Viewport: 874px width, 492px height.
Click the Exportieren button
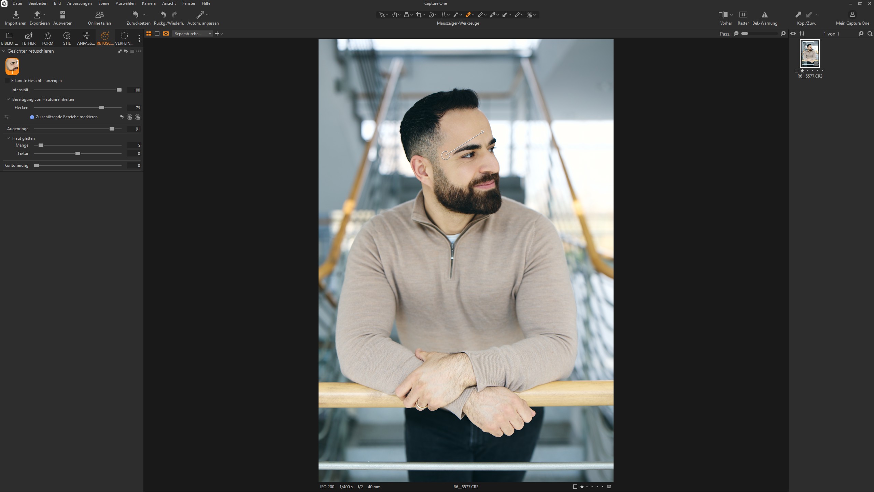click(x=38, y=15)
